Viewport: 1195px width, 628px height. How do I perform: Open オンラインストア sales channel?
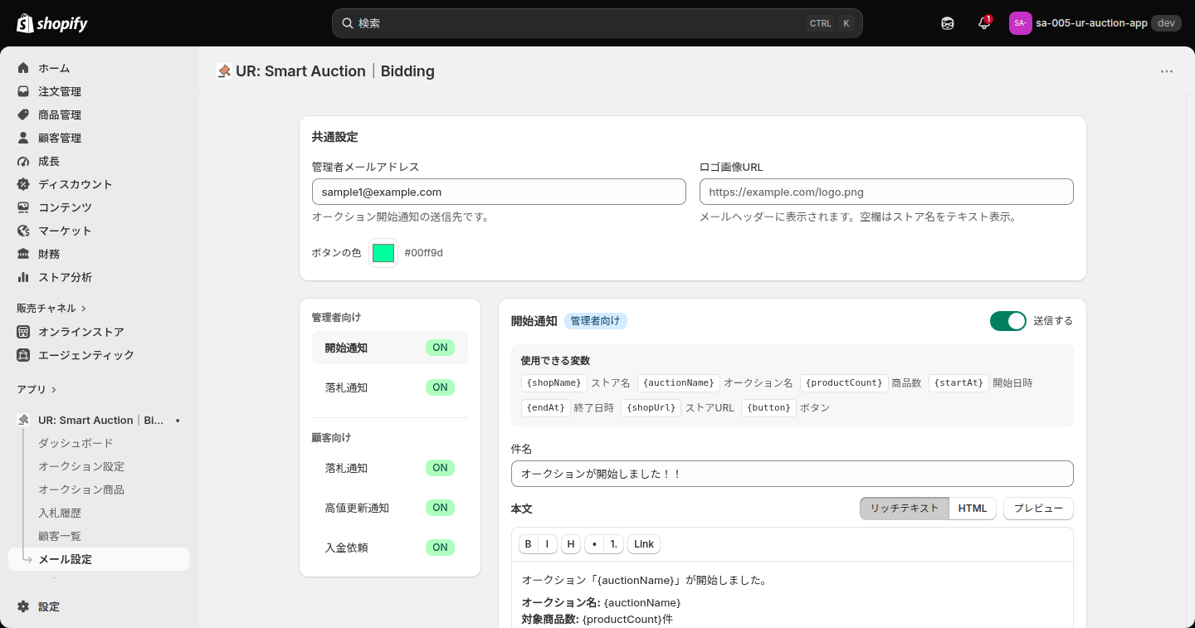(x=99, y=332)
